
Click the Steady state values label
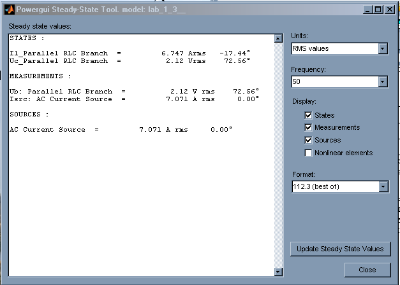[40, 26]
